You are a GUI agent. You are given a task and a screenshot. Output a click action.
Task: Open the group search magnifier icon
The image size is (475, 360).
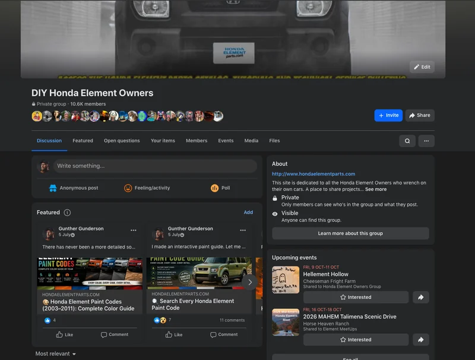click(407, 141)
